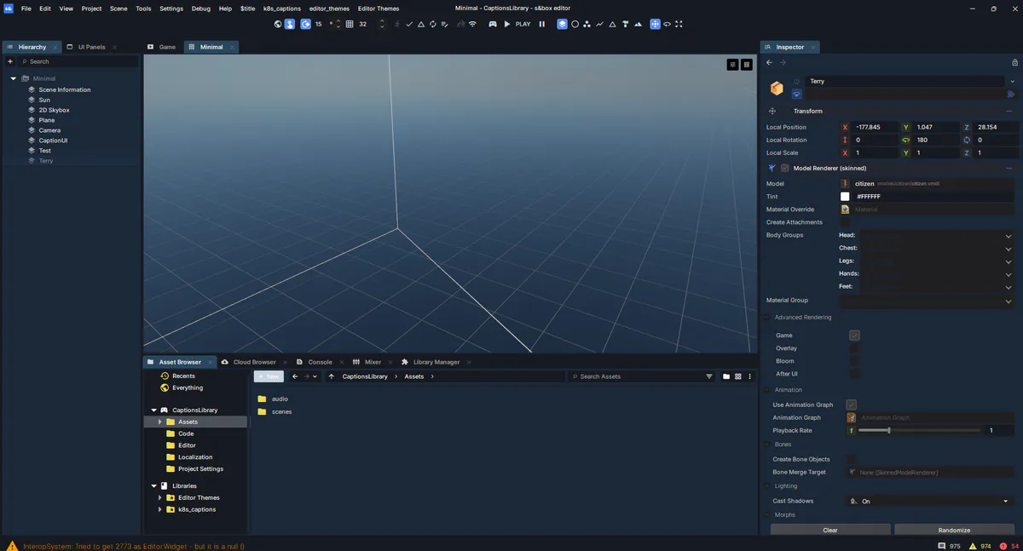Toggle the network mode button under Terry

[797, 94]
